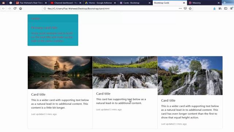Open page actions three-dot menu

pyautogui.click(x=180, y=8)
